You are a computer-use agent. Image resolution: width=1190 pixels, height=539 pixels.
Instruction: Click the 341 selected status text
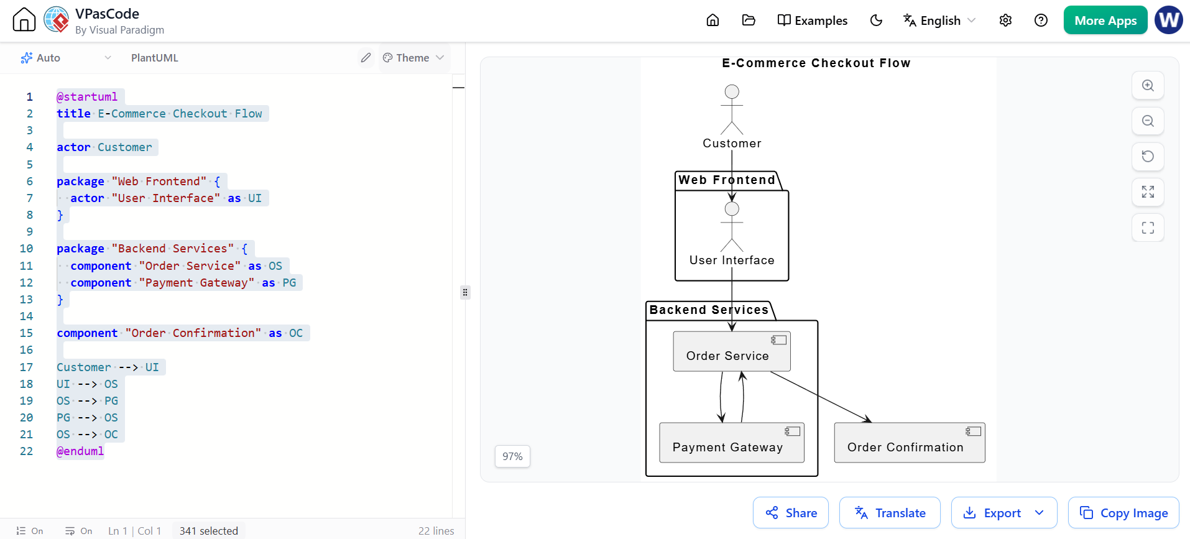pos(209,531)
